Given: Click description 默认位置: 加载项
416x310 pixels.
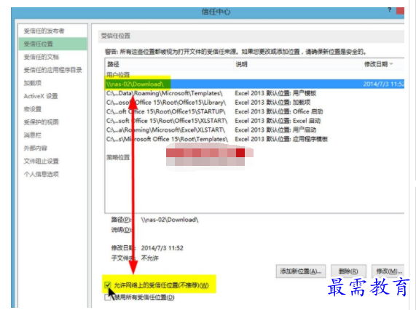Looking at the screenshot, I should tap(272, 103).
